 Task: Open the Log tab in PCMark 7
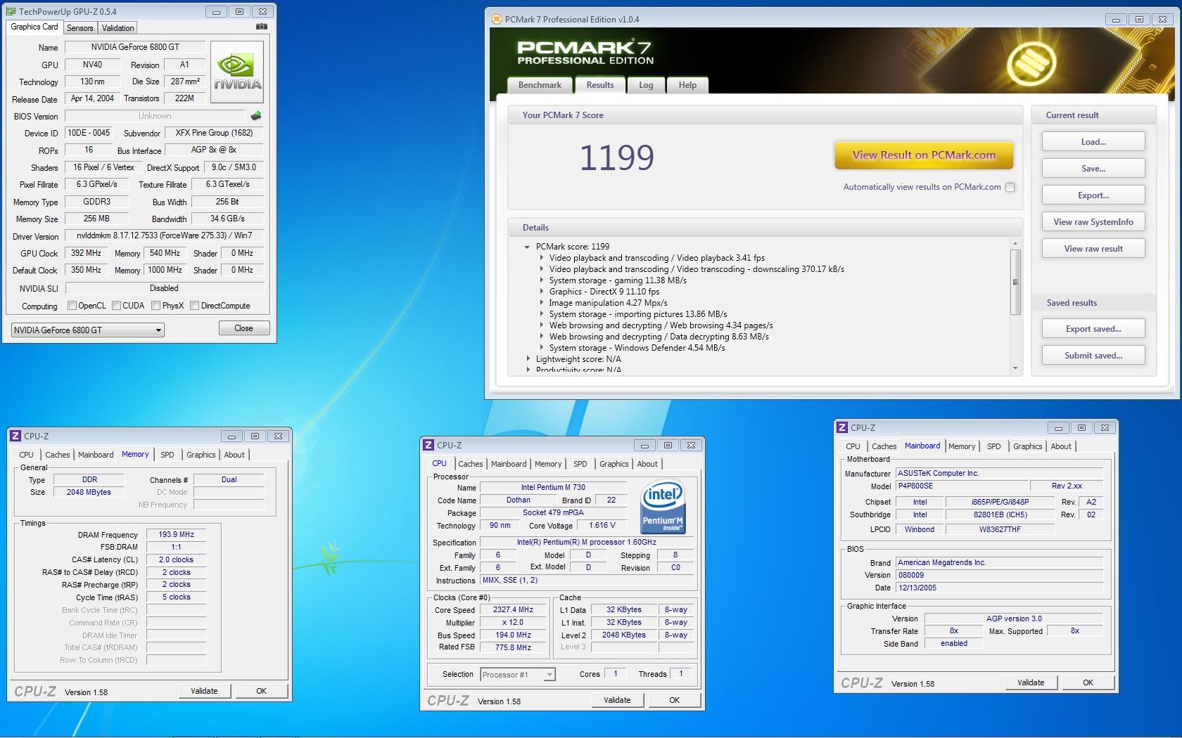646,85
